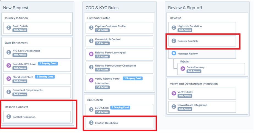Click the Calculate KYC Level gear icon
Screen dimensions: 254x133
click(8, 66)
